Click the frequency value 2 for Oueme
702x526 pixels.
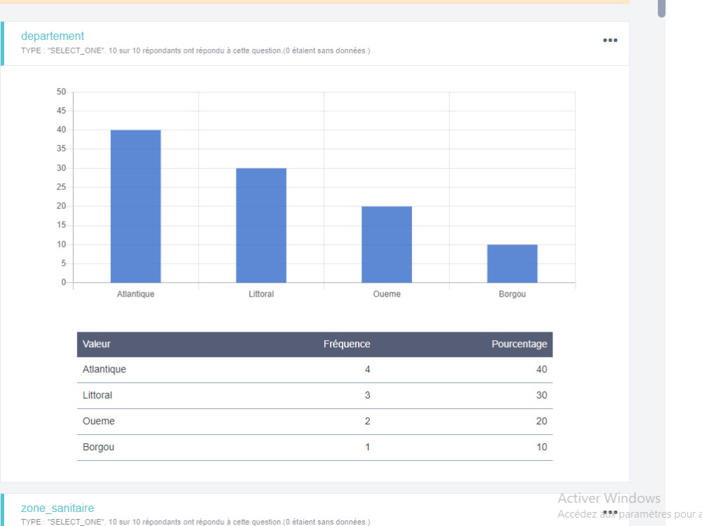[368, 422]
